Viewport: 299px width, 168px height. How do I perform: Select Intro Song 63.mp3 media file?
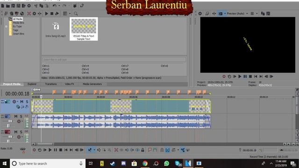coord(56,30)
